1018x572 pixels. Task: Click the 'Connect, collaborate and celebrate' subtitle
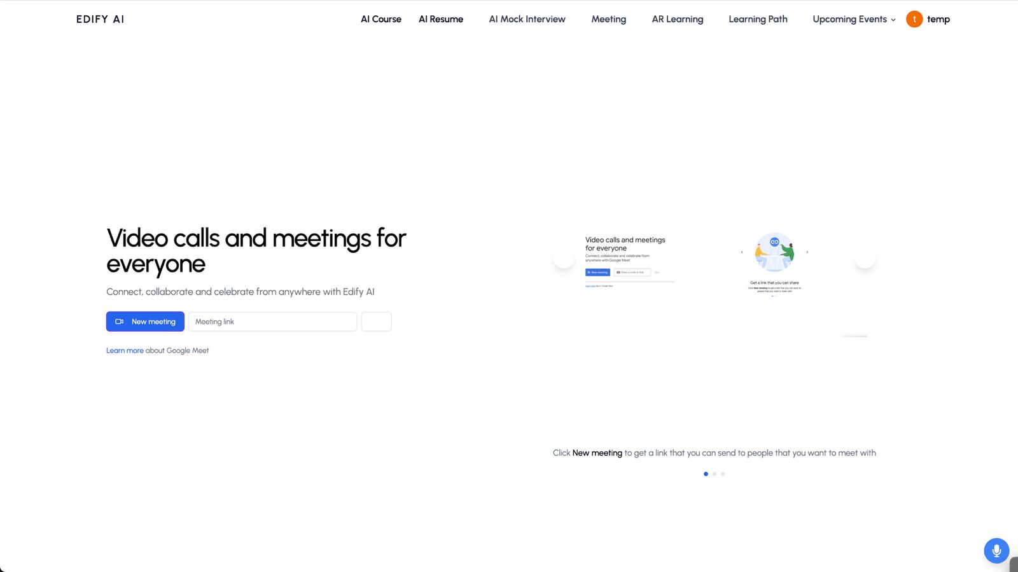click(x=241, y=292)
